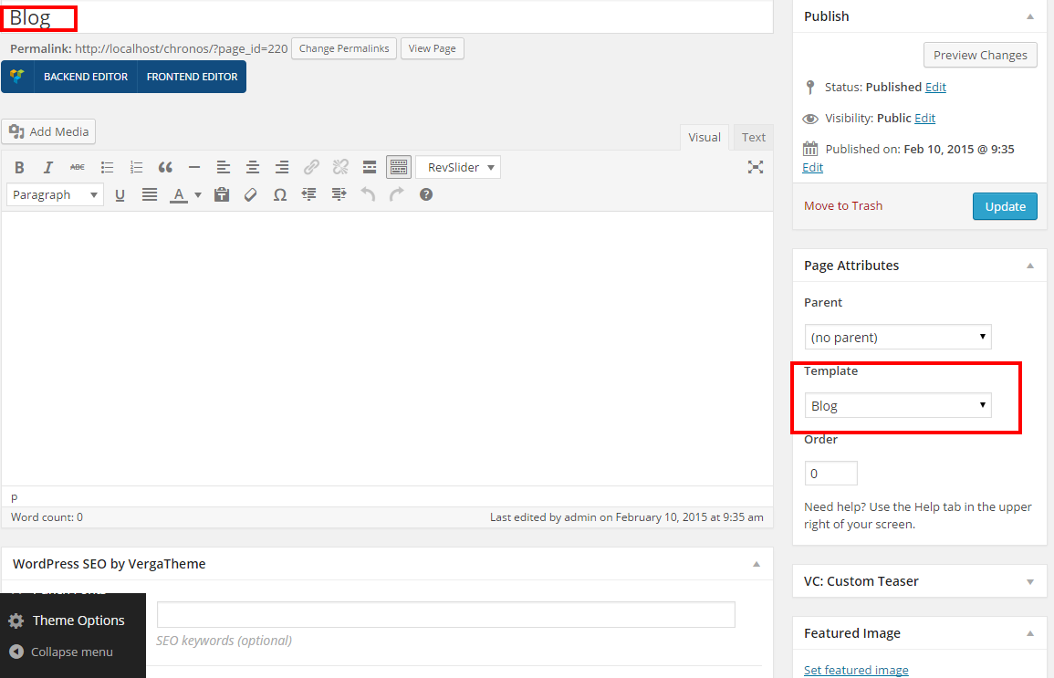Toggle bold formatting in the editor
1054x678 pixels.
click(19, 167)
